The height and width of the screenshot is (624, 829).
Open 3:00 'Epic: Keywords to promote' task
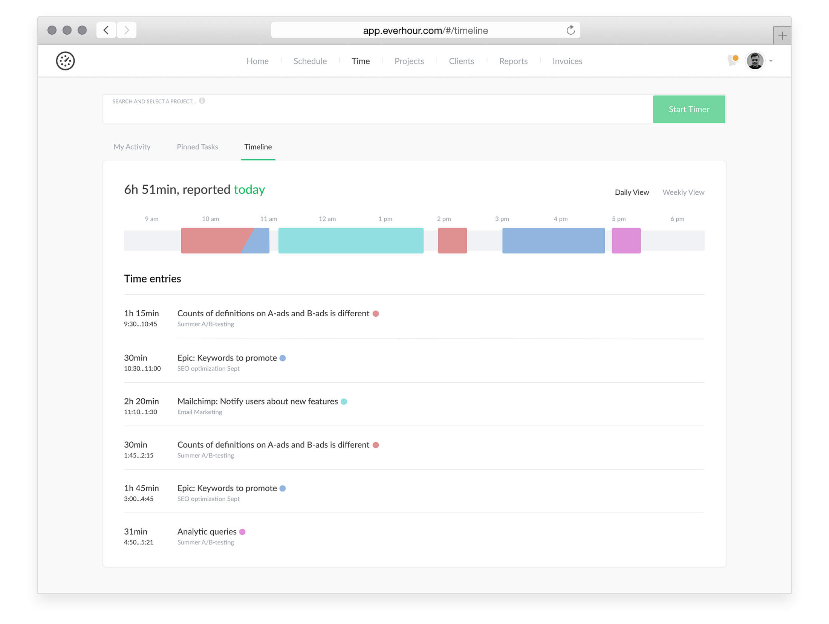point(227,488)
